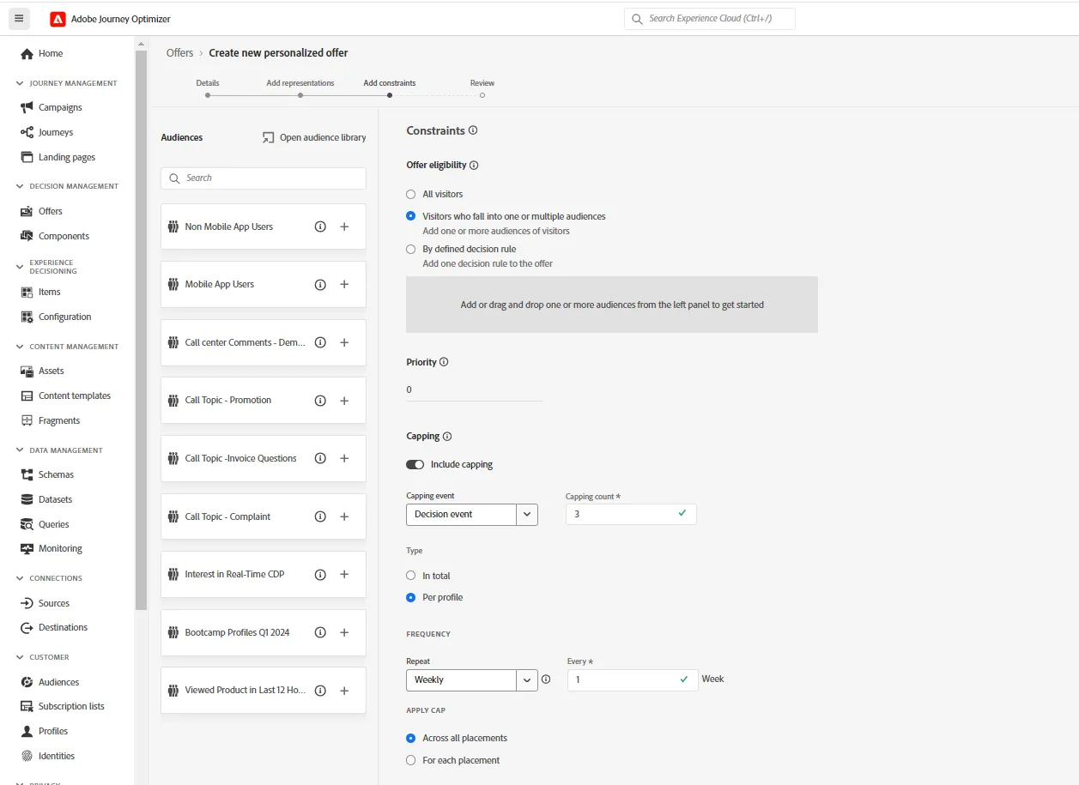1079x785 pixels.
Task: Collapse the Decision Management section
Action: tap(20, 186)
